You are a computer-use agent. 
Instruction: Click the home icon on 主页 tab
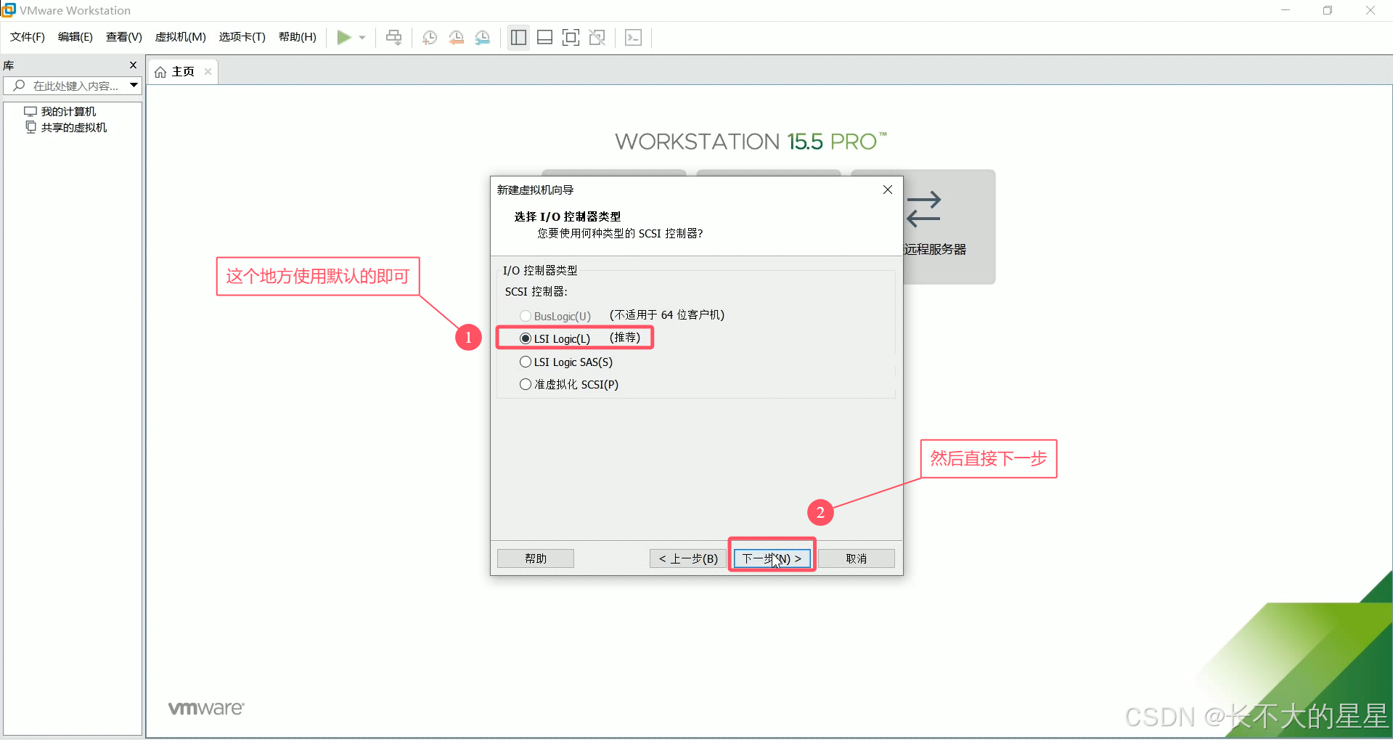[160, 72]
